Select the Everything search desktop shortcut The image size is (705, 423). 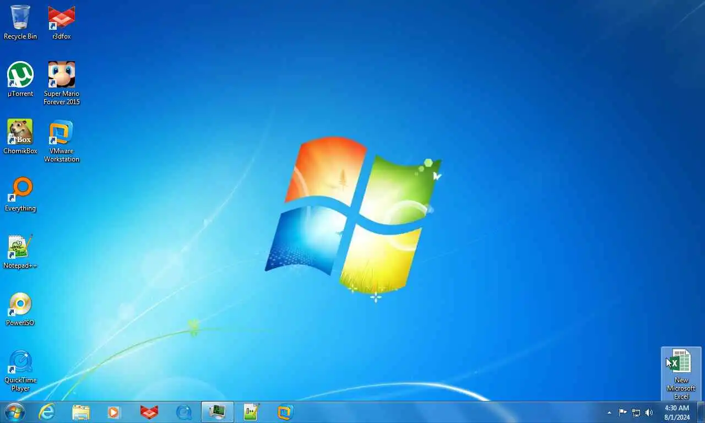pyautogui.click(x=20, y=194)
